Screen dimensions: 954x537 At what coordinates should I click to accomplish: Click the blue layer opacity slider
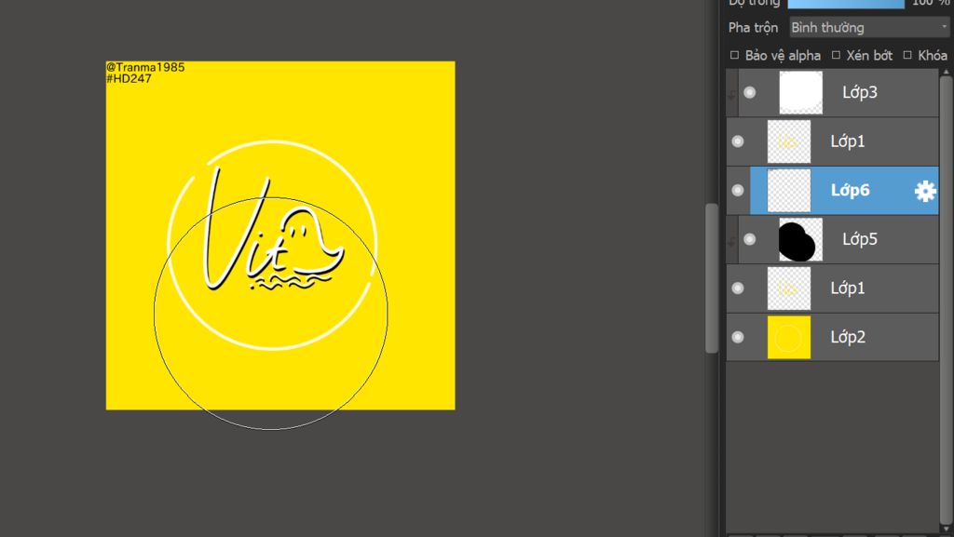tap(846, 4)
